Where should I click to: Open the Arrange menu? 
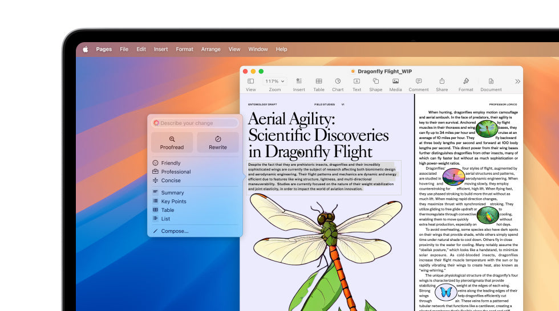click(210, 50)
